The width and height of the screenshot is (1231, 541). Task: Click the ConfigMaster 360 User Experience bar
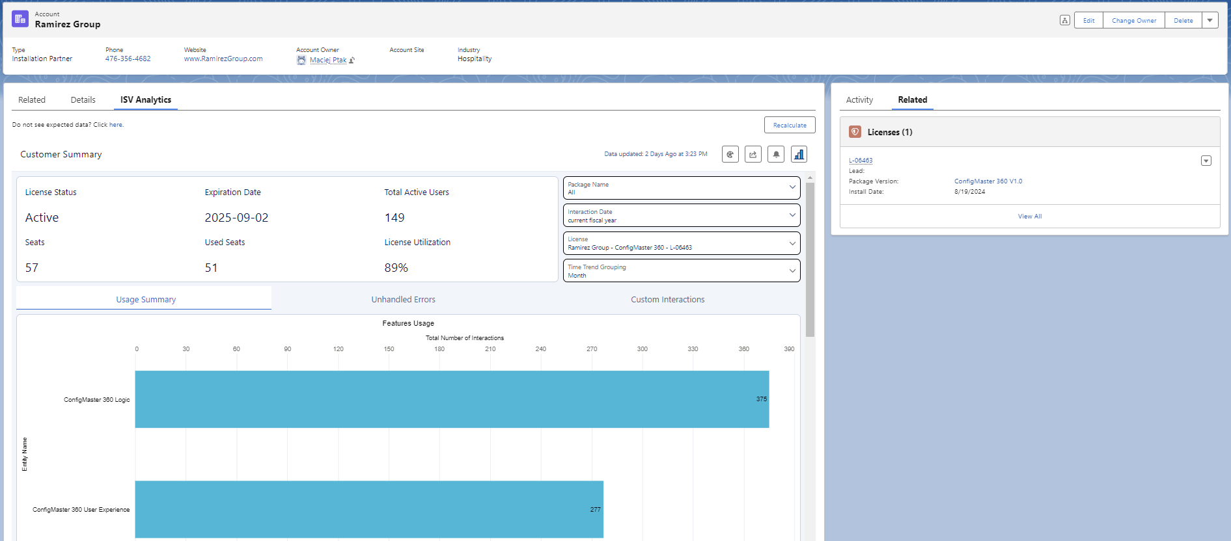[x=369, y=509]
